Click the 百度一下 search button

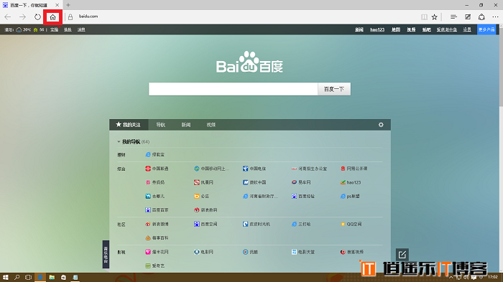[x=334, y=89]
